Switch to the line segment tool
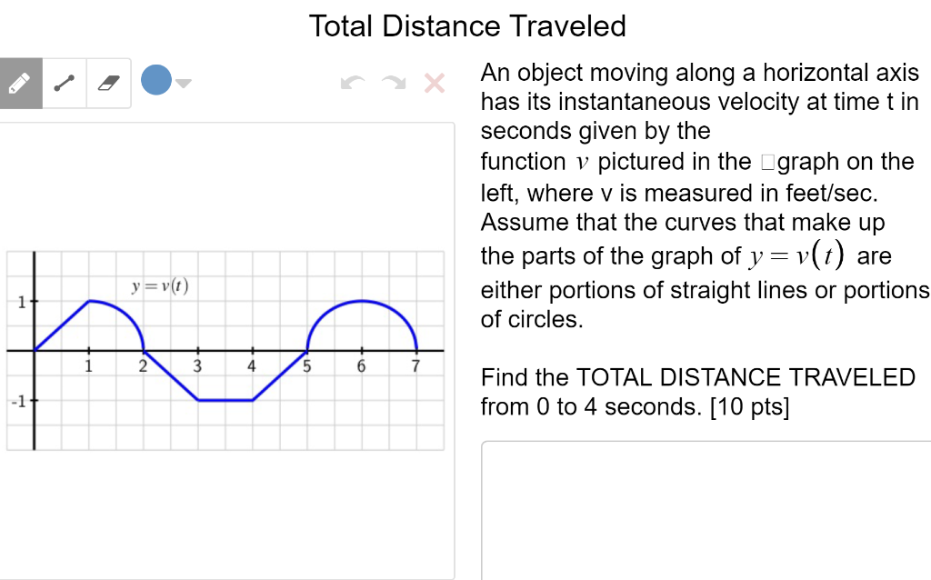Image resolution: width=931 pixels, height=580 pixels. click(64, 81)
